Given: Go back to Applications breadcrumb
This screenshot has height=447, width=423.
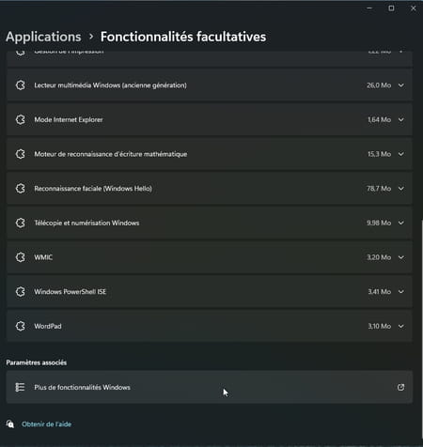Looking at the screenshot, I should click(43, 37).
